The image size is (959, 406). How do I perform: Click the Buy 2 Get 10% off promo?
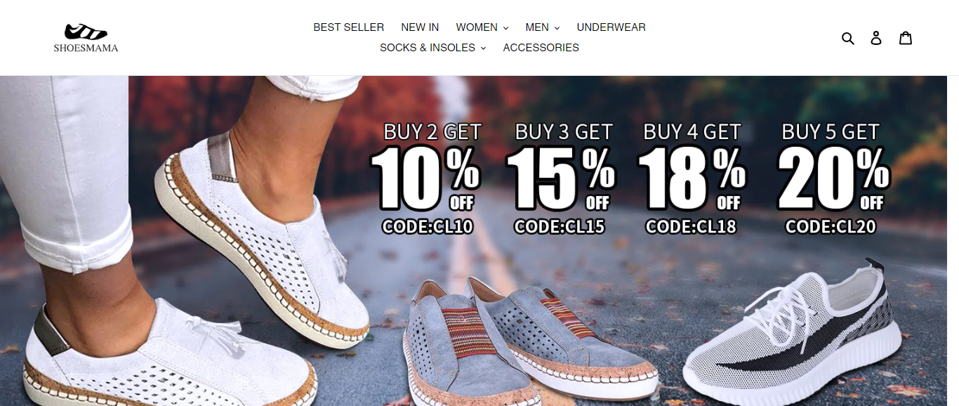pos(426,178)
